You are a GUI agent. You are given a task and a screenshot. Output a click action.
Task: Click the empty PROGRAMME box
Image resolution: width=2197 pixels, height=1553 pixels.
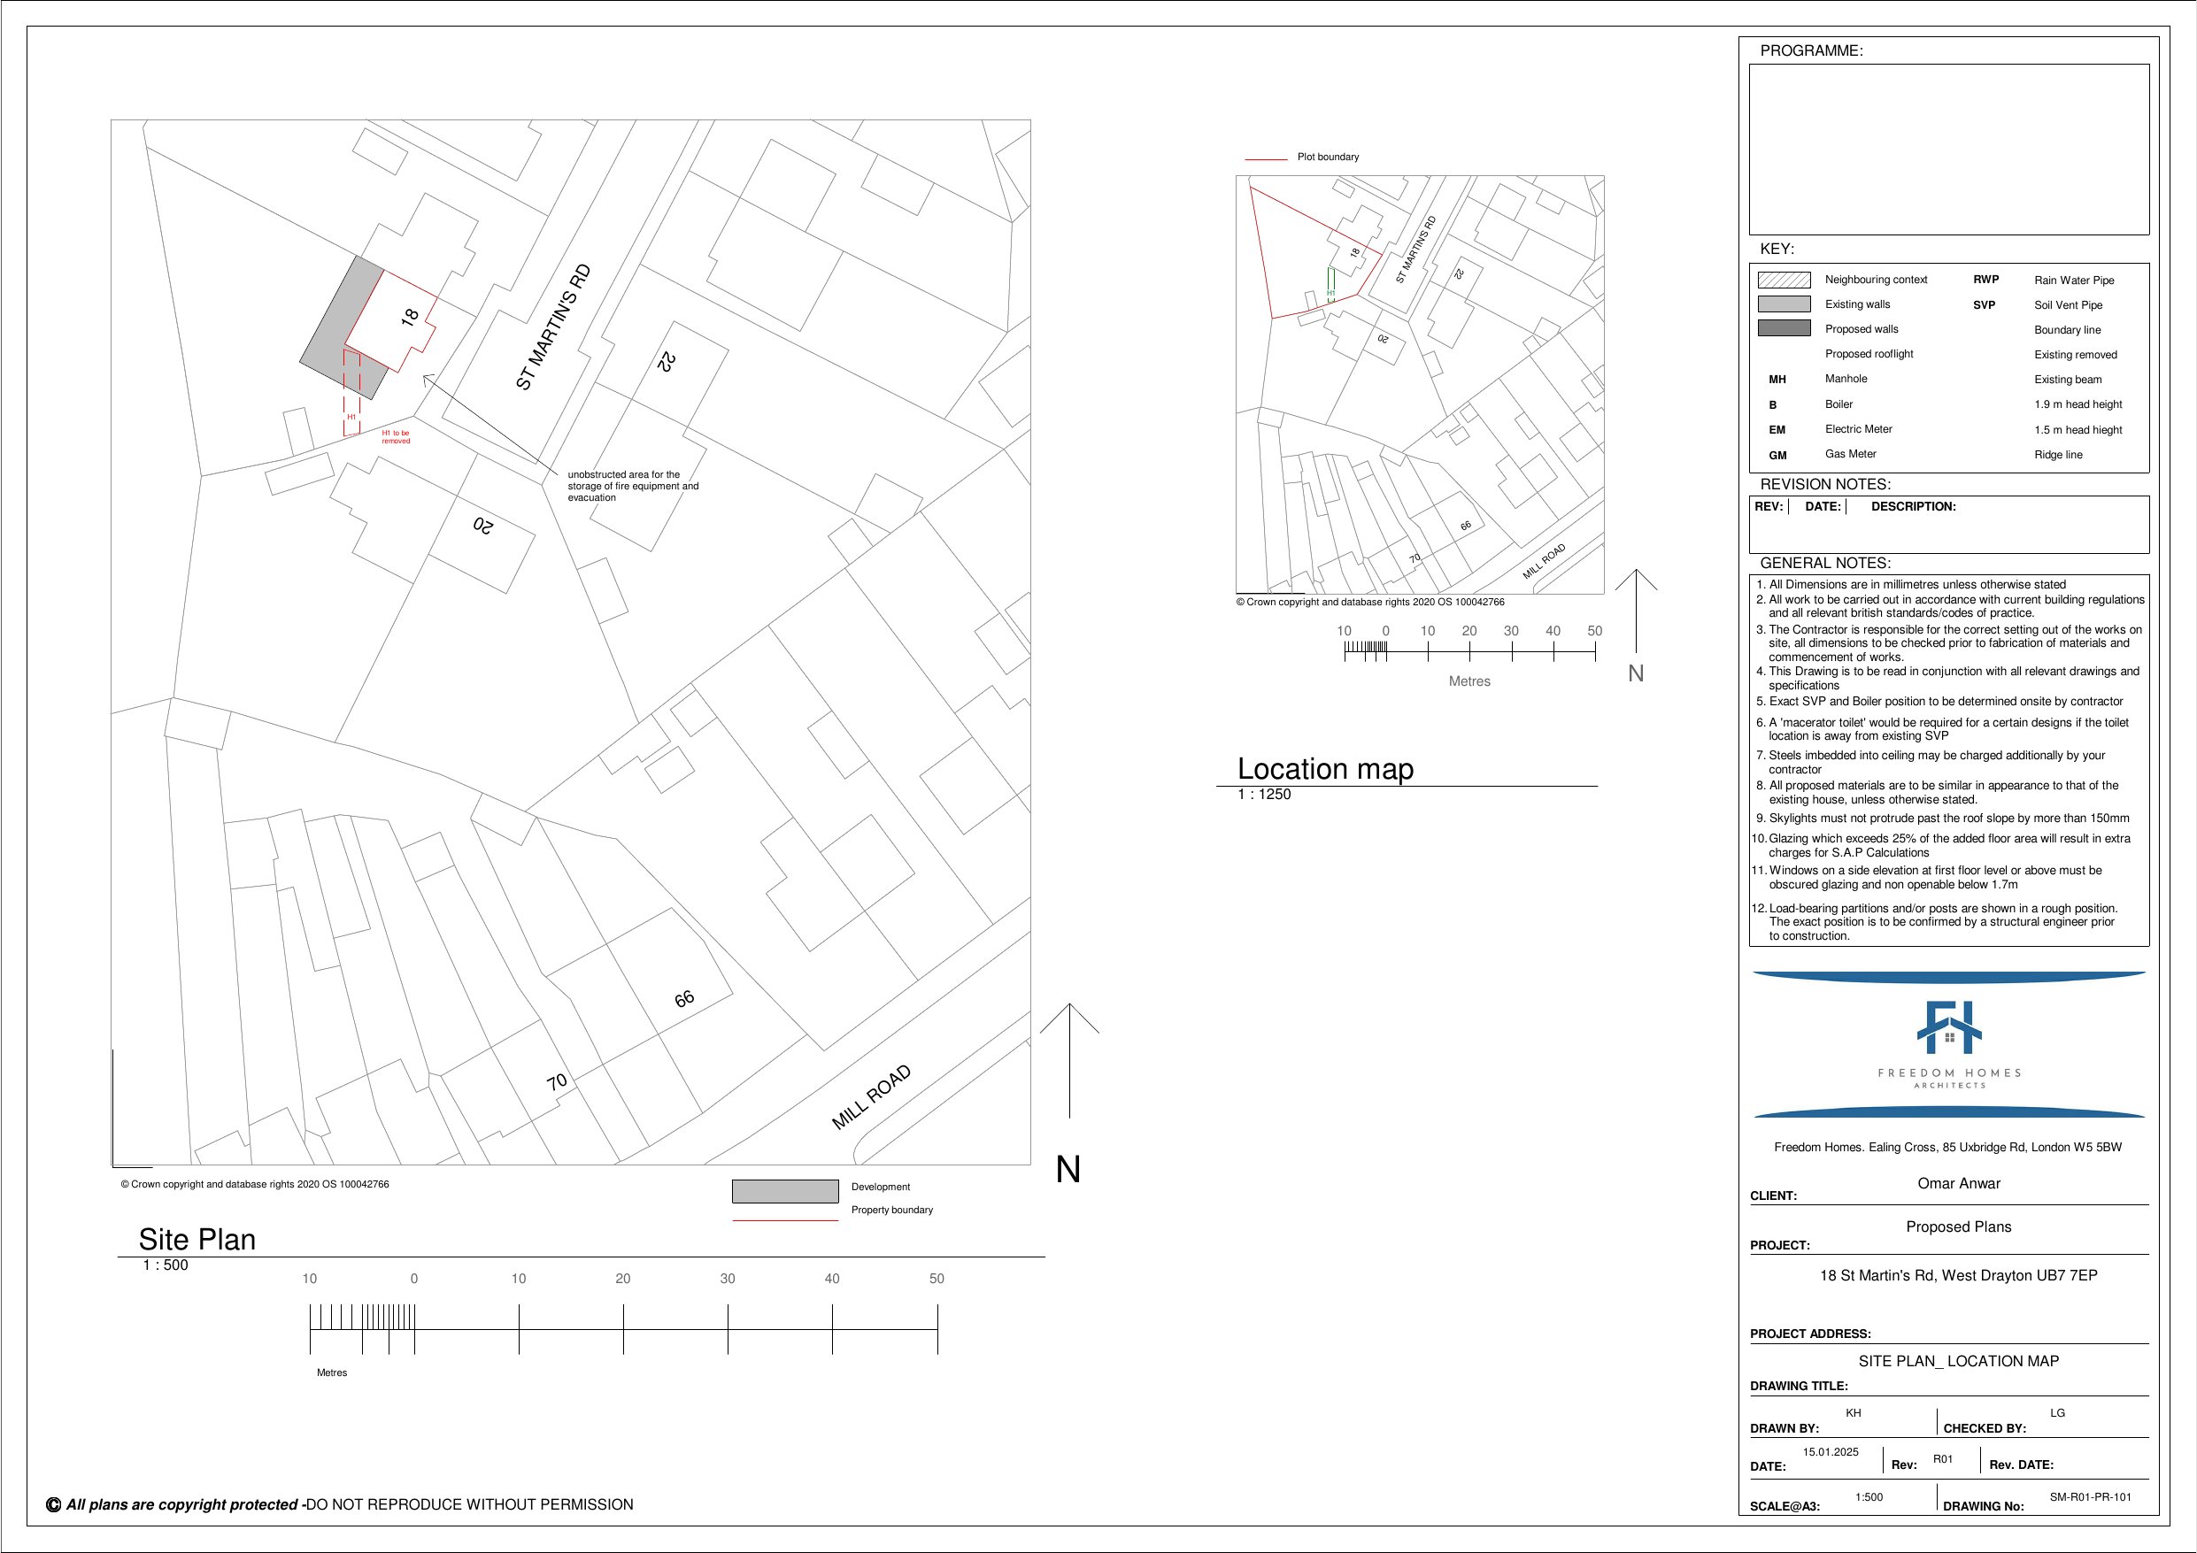point(1948,150)
